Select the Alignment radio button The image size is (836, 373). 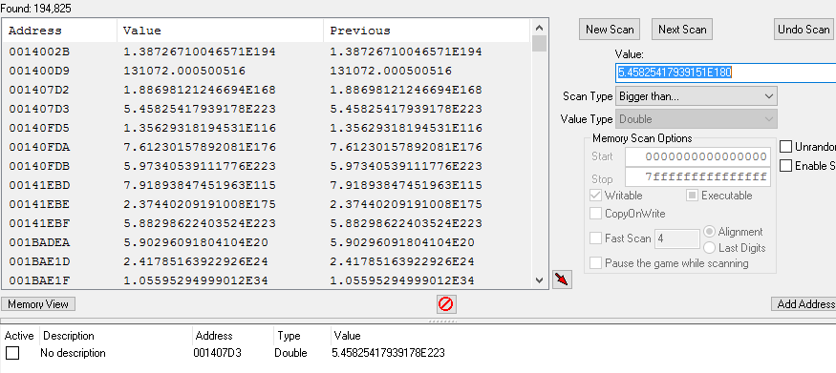pyautogui.click(x=709, y=232)
